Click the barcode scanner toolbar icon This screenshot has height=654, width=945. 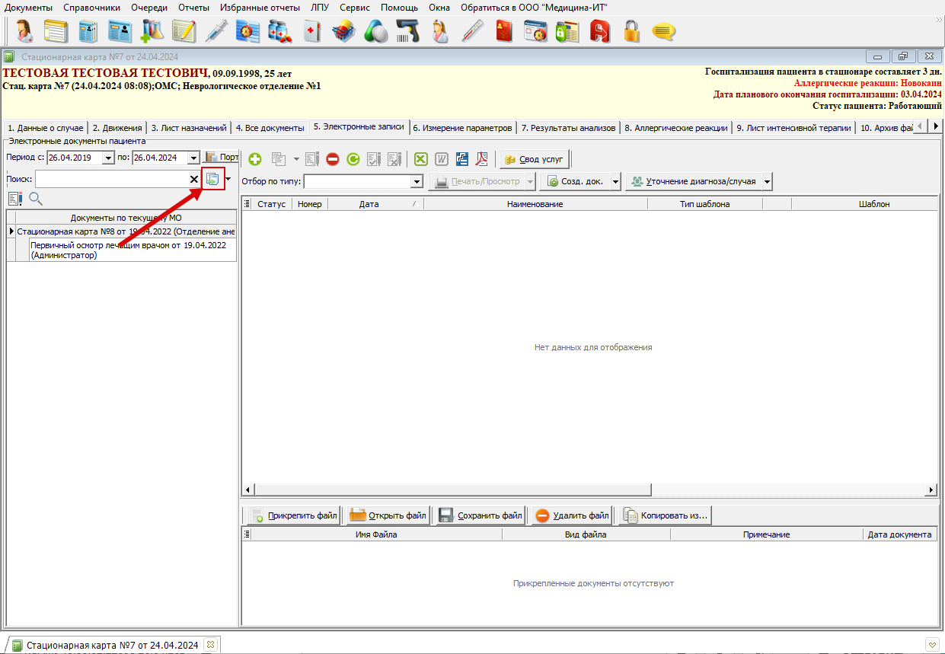[x=409, y=31]
